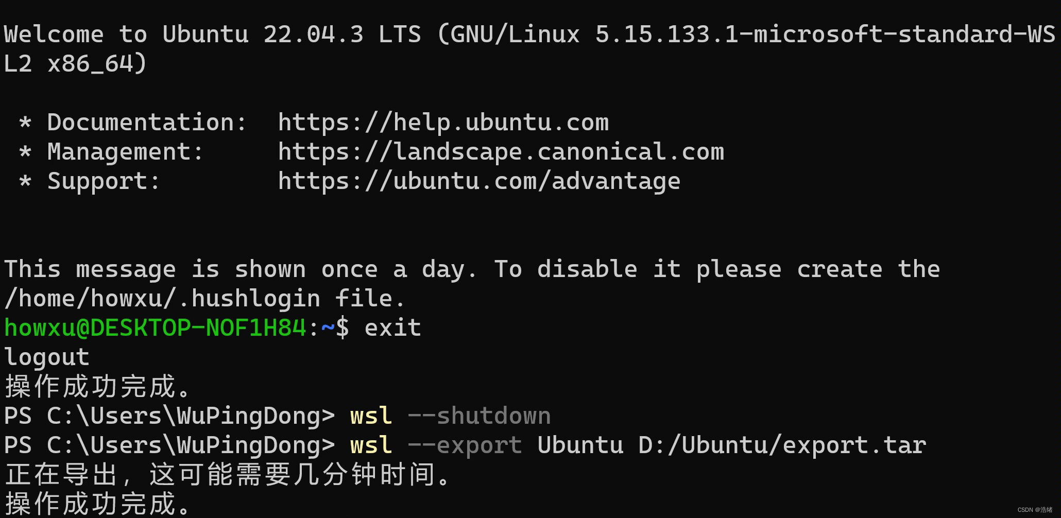Click the CSDN watermark in the corner
The image size is (1061, 518).
[1034, 510]
